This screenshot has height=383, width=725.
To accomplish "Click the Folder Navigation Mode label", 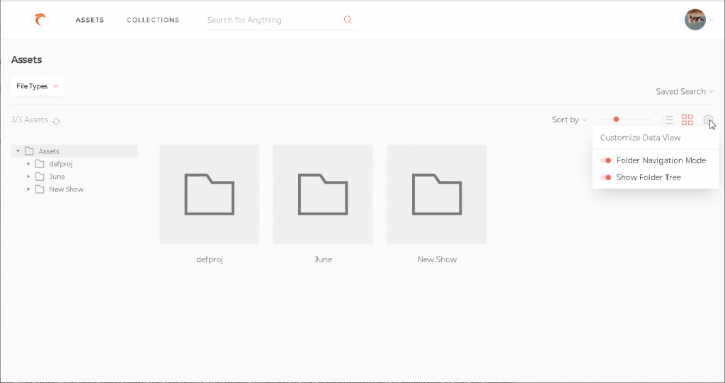I will click(661, 160).
